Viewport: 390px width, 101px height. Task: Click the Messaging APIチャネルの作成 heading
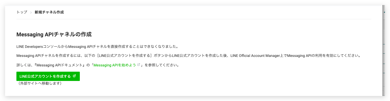tap(54, 34)
